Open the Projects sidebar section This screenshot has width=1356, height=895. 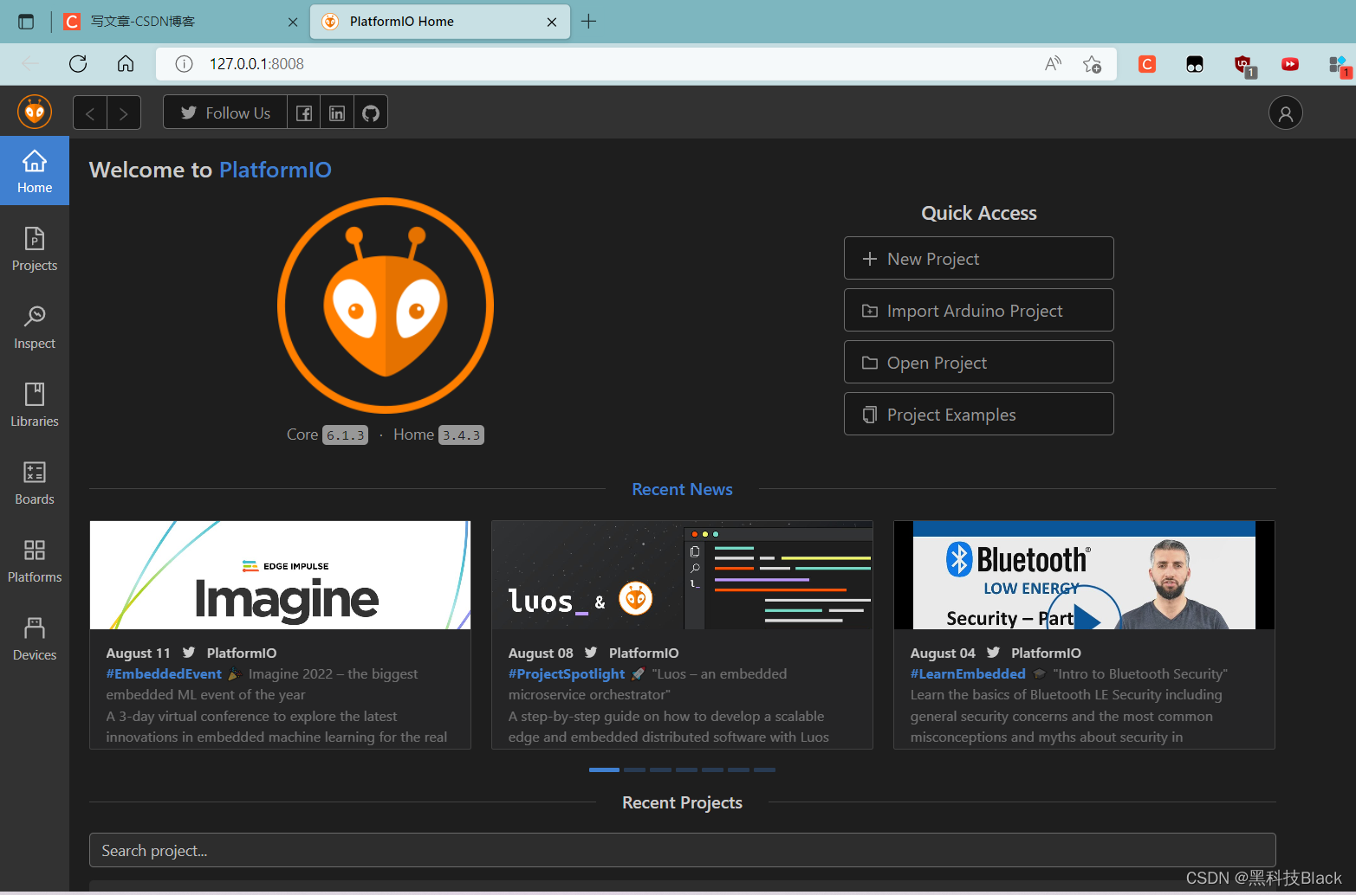click(x=35, y=248)
